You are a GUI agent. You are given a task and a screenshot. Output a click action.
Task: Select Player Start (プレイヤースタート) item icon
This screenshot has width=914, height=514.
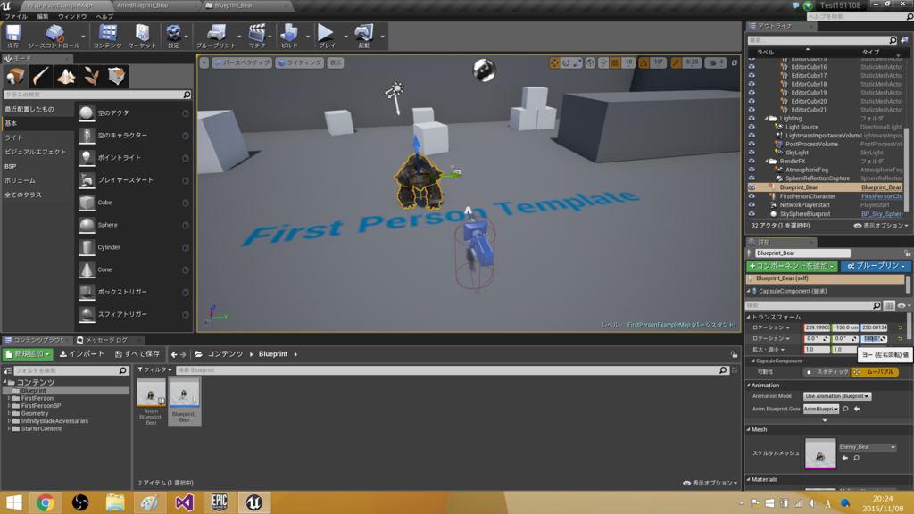87,180
